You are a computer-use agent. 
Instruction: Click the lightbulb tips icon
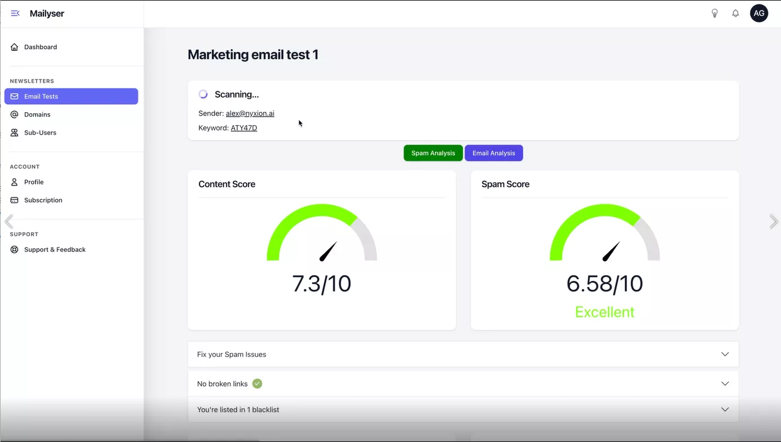714,14
